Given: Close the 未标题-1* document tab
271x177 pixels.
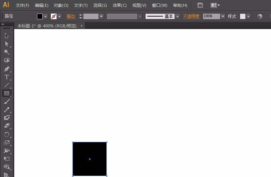Looking at the screenshot, I should (x=82, y=26).
